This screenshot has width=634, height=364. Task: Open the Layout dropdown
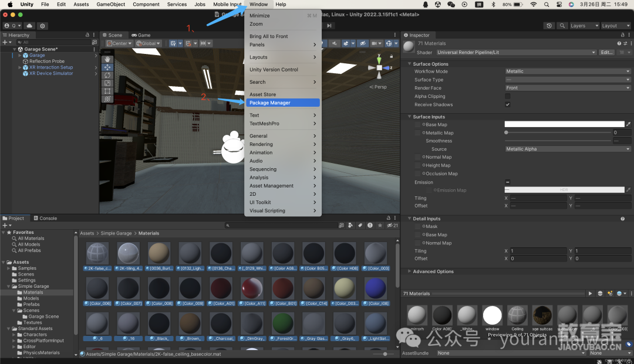pyautogui.click(x=615, y=26)
